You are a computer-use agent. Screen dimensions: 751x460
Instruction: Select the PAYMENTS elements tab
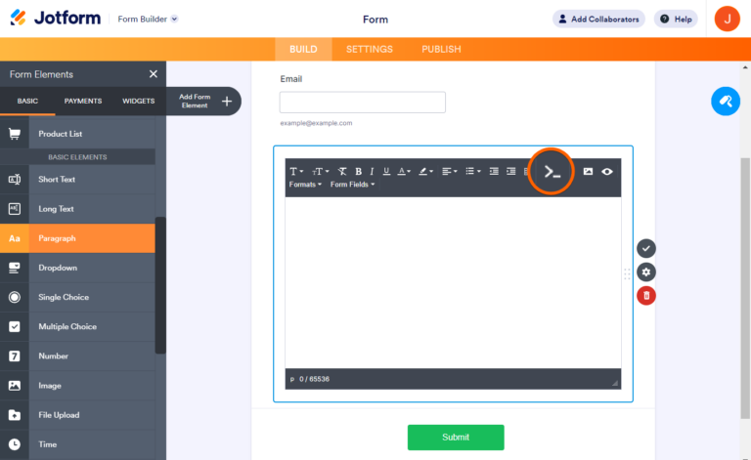[x=83, y=101]
